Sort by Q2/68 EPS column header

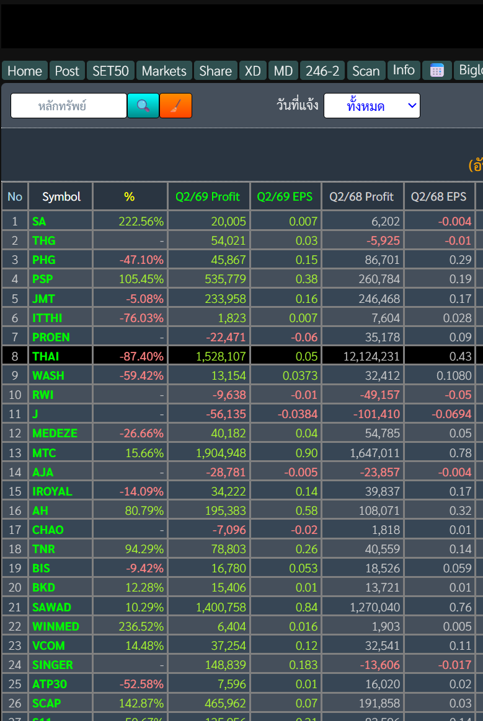[x=438, y=197]
